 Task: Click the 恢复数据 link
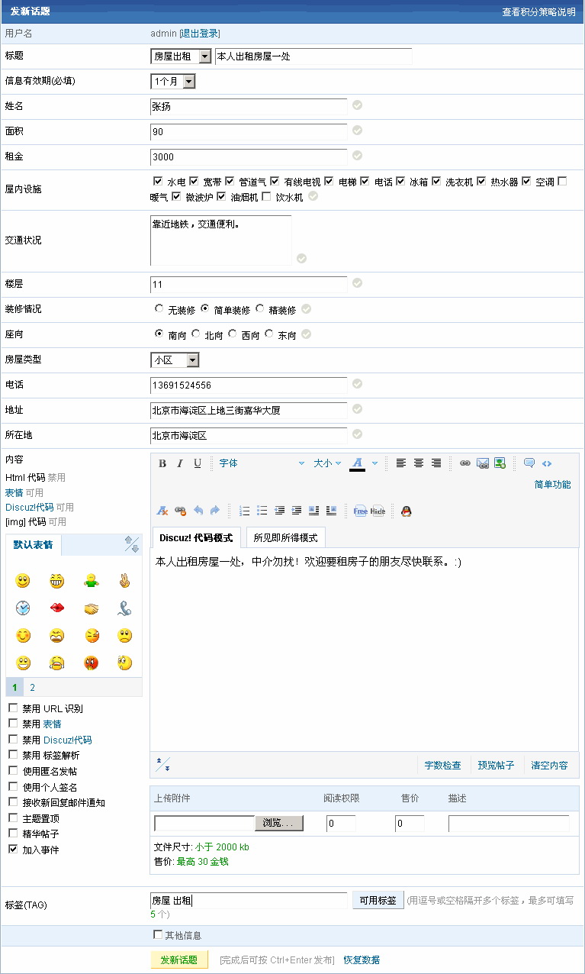pyautogui.click(x=362, y=959)
